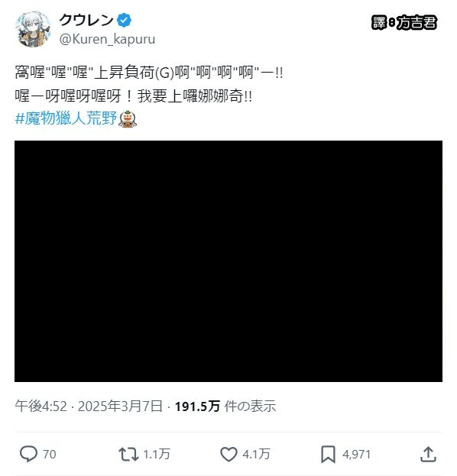Like the post with heart icon
Image resolution: width=457 pixels, height=476 pixels.
[228, 454]
